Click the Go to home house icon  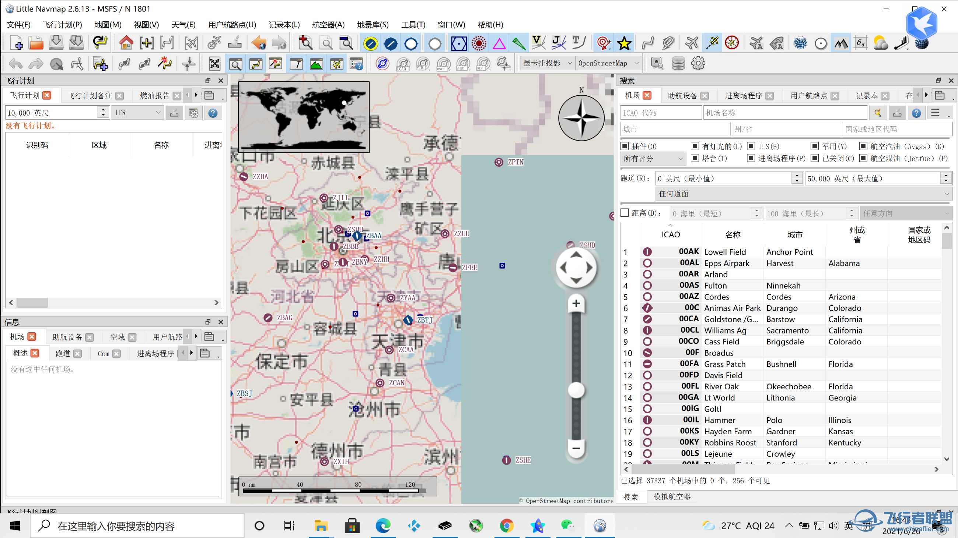tap(126, 43)
